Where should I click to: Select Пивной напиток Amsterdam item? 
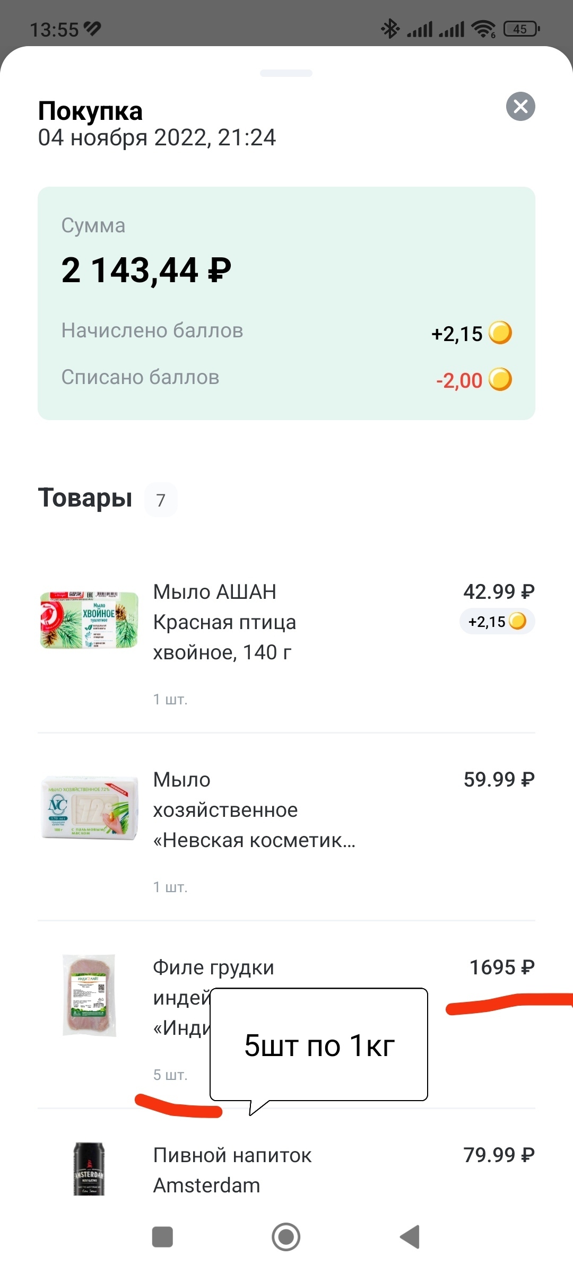(232, 1170)
